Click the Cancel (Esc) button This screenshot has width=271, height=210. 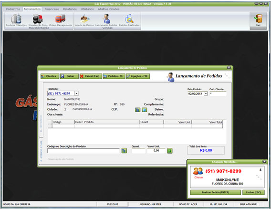[91, 76]
